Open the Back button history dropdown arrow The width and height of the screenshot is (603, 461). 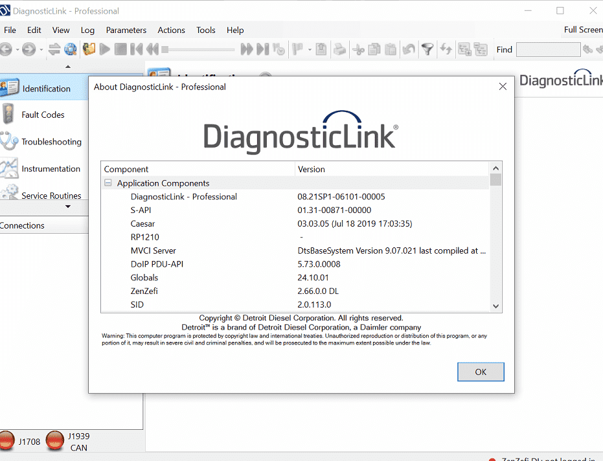click(17, 50)
